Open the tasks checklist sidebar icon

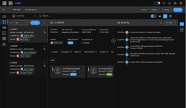tap(4, 33)
